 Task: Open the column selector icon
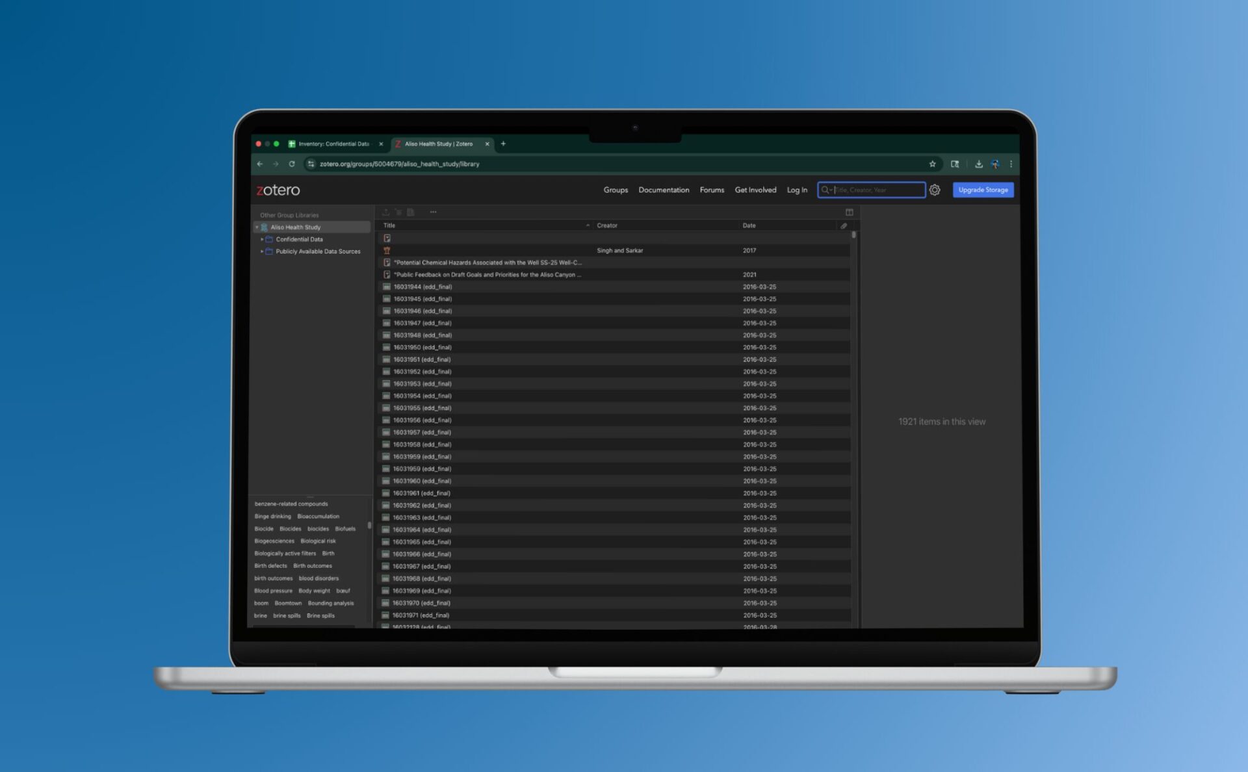coord(849,212)
